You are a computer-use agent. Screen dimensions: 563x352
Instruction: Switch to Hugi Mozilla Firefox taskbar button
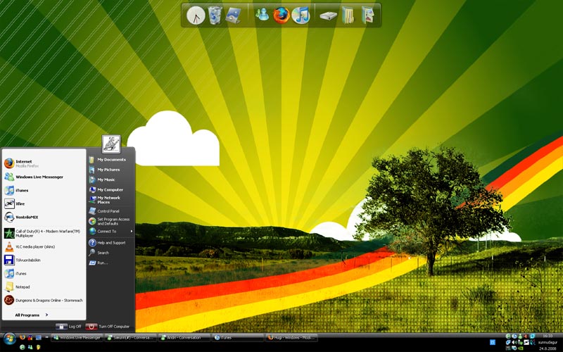[x=292, y=338]
